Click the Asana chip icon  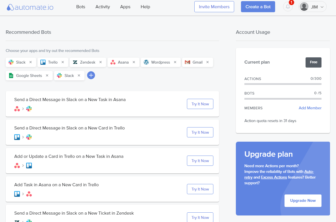[113, 62]
